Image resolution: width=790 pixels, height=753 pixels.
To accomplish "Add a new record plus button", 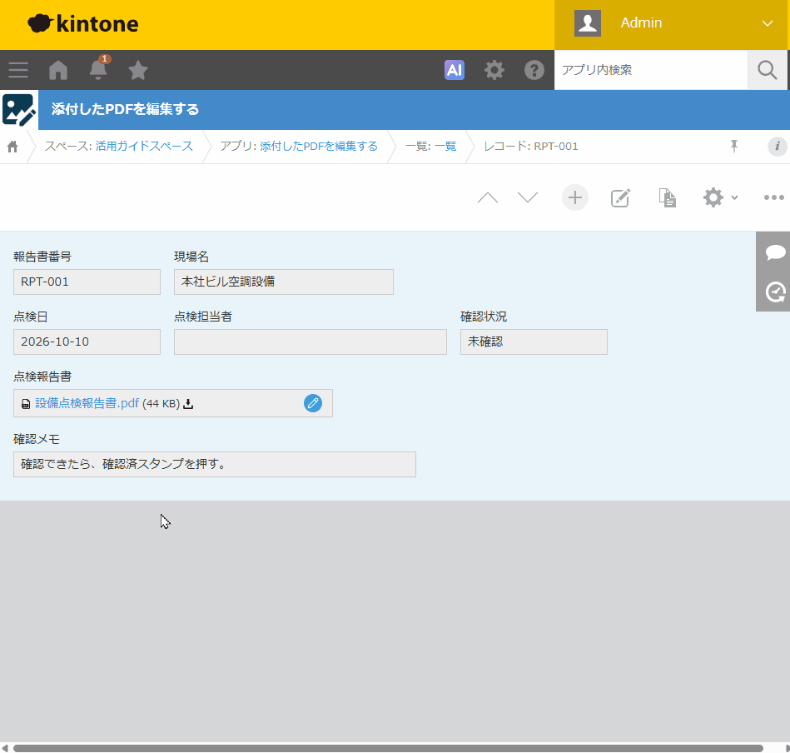I will coord(575,197).
